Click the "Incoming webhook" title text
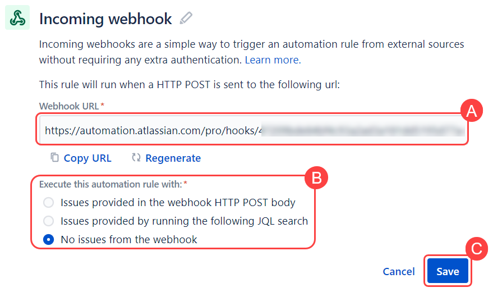Image resolution: width=493 pixels, height=292 pixels. click(x=105, y=19)
